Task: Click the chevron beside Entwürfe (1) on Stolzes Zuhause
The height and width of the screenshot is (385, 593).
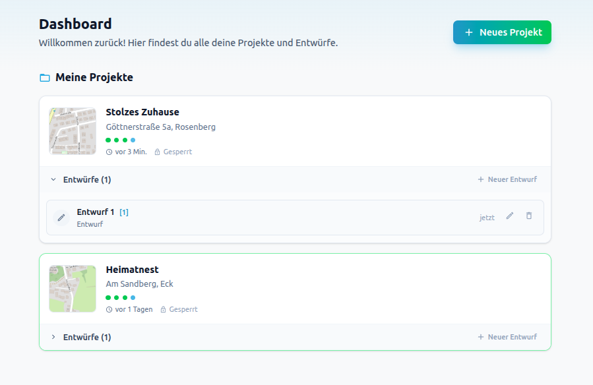Action: 53,179
